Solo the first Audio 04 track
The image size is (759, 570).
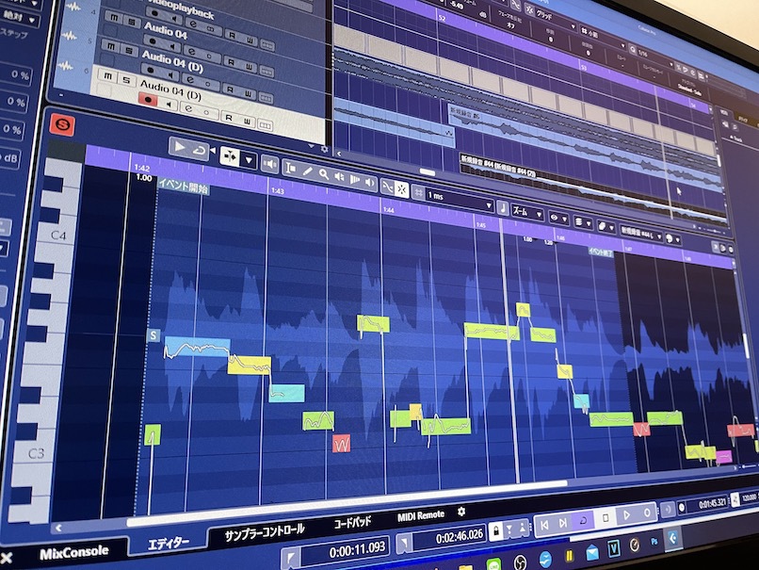click(x=132, y=22)
